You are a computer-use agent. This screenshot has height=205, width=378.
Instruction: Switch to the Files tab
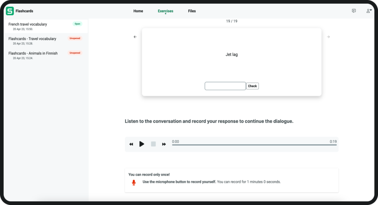[x=192, y=11]
